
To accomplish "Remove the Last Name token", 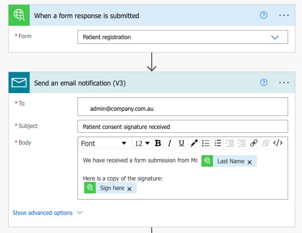I will point(250,162).
